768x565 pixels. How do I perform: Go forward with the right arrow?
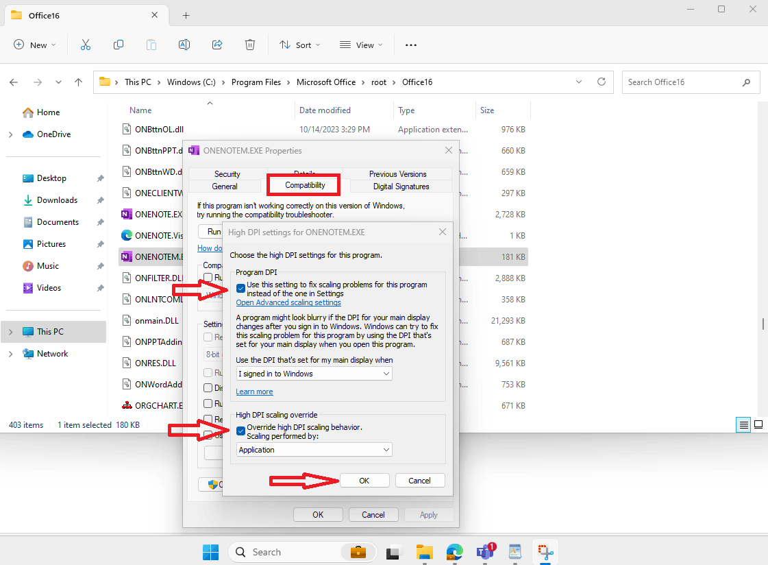point(38,82)
